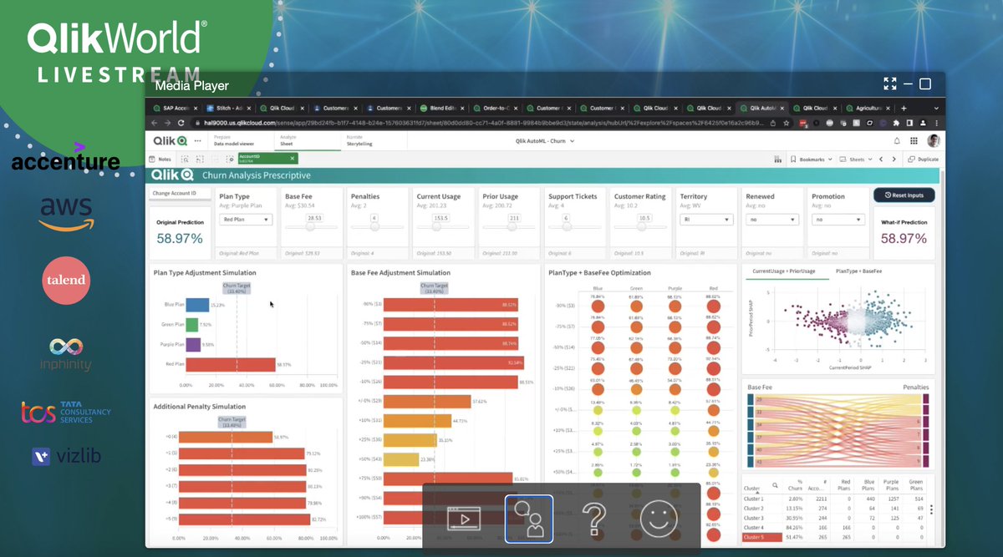Click the accenture sponsor logo
Viewport: 1003px width, 557px height.
coord(65,159)
